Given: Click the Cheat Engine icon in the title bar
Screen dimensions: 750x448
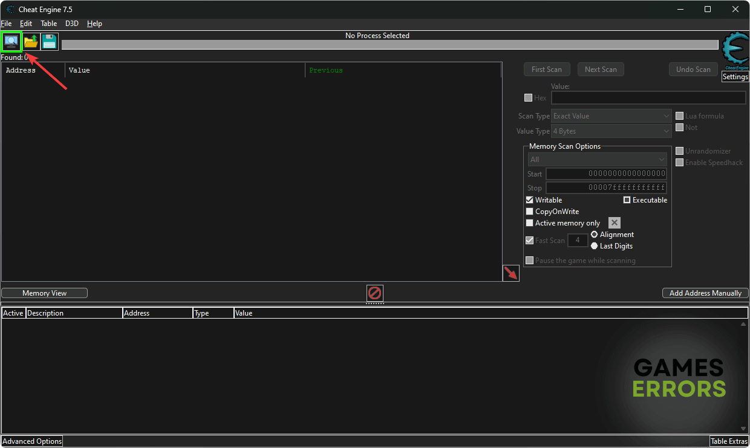Looking at the screenshot, I should pyautogui.click(x=9, y=9).
